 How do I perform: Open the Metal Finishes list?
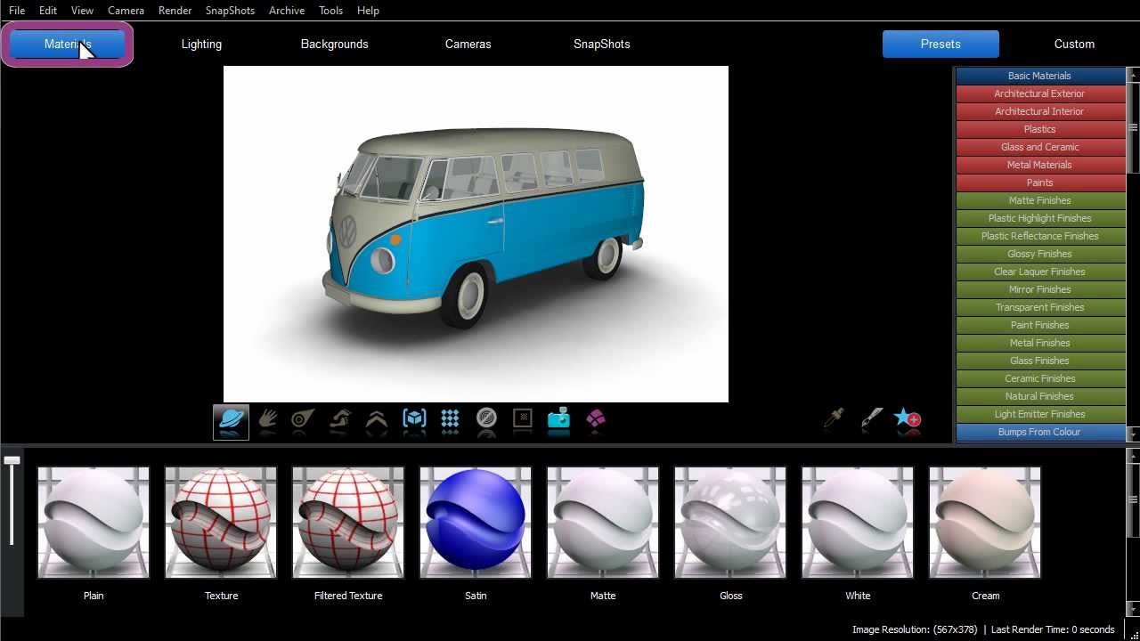1040,343
